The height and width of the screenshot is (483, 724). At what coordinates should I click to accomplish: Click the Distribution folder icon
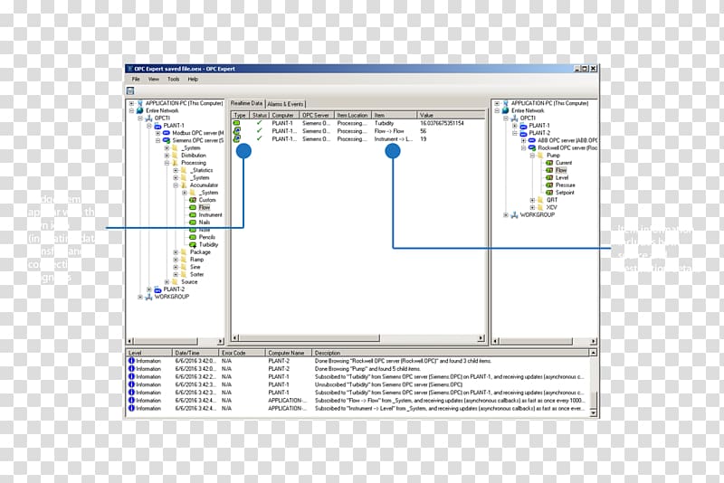click(x=175, y=156)
